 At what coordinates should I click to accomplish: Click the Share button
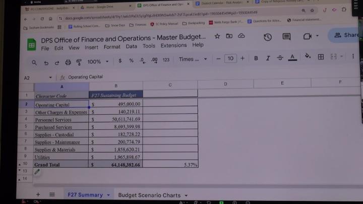pyautogui.click(x=348, y=35)
